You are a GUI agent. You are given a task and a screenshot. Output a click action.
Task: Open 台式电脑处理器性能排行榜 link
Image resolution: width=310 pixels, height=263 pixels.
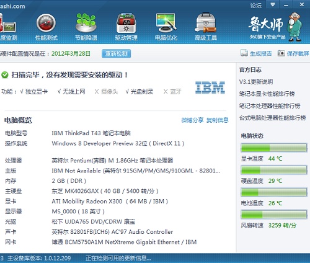pyautogui.click(x=272, y=118)
